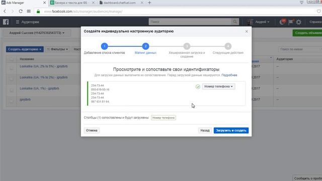Check the Lookalike (UA, 1% to 2%) row checkbox
Screen dimensions: 322x181
pyautogui.click(x=12, y=79)
